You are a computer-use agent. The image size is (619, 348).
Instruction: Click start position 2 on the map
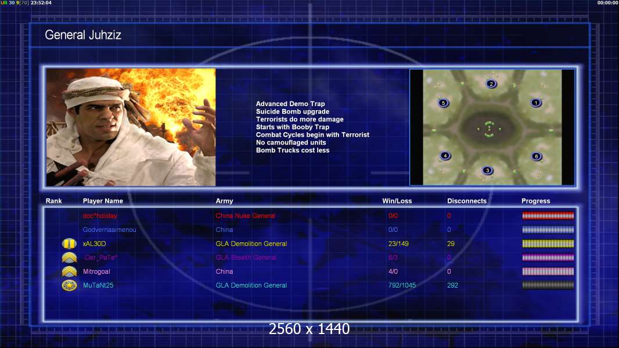click(491, 84)
